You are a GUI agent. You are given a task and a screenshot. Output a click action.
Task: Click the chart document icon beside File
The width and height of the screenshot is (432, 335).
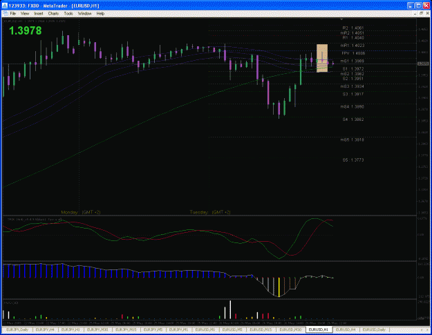(x=5, y=14)
